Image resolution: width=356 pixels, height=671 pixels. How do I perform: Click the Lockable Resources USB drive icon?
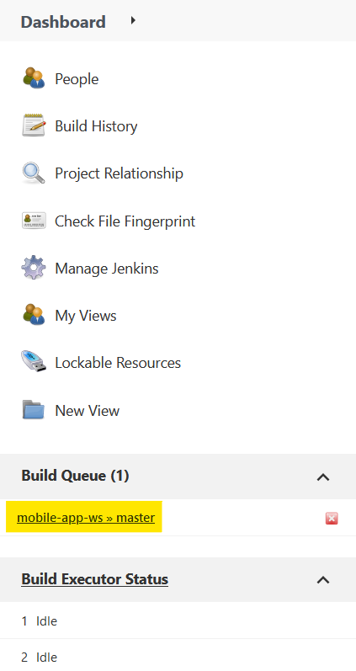(34, 362)
